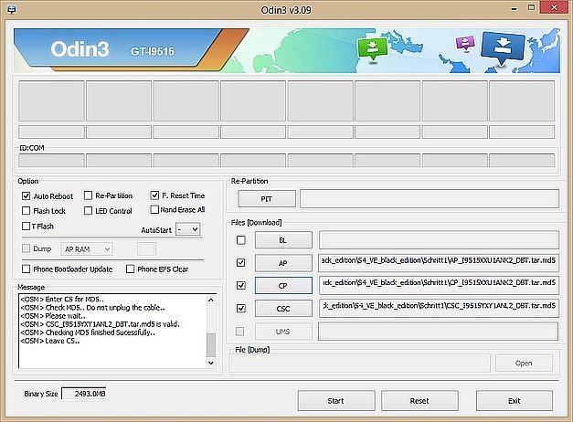Enable the Re-Partition checkbox
The width and height of the screenshot is (573, 422).
tap(88, 195)
